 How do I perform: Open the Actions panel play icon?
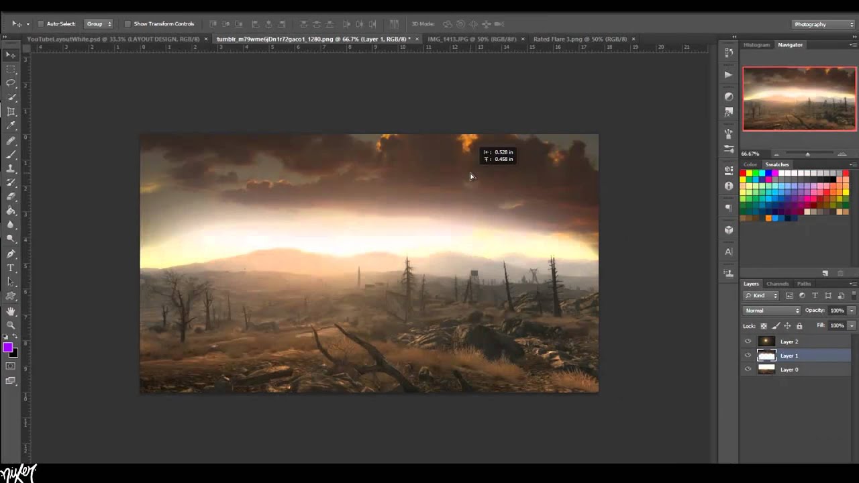point(729,74)
